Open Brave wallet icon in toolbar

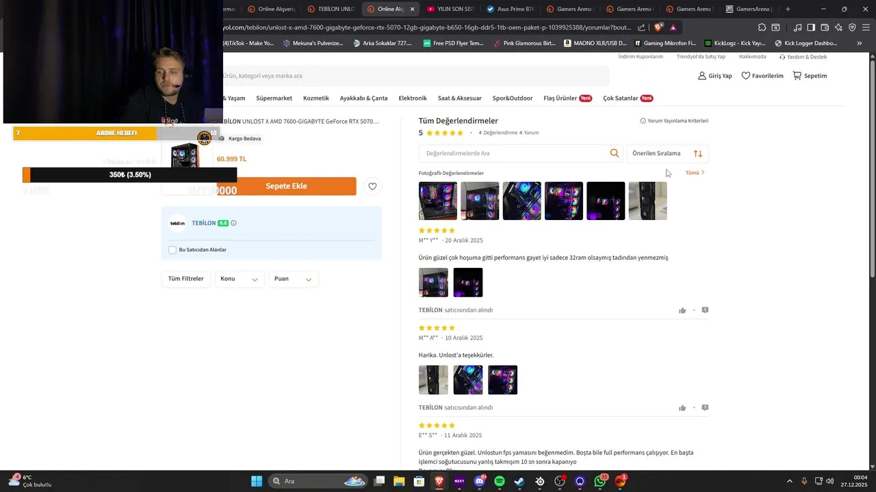(825, 27)
